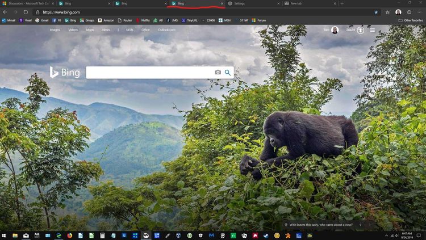
Task: Open a new tab with the plus button
Action: click(x=342, y=3)
